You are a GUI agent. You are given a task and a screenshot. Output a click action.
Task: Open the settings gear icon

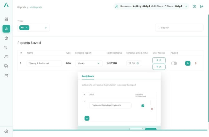tap(6, 131)
